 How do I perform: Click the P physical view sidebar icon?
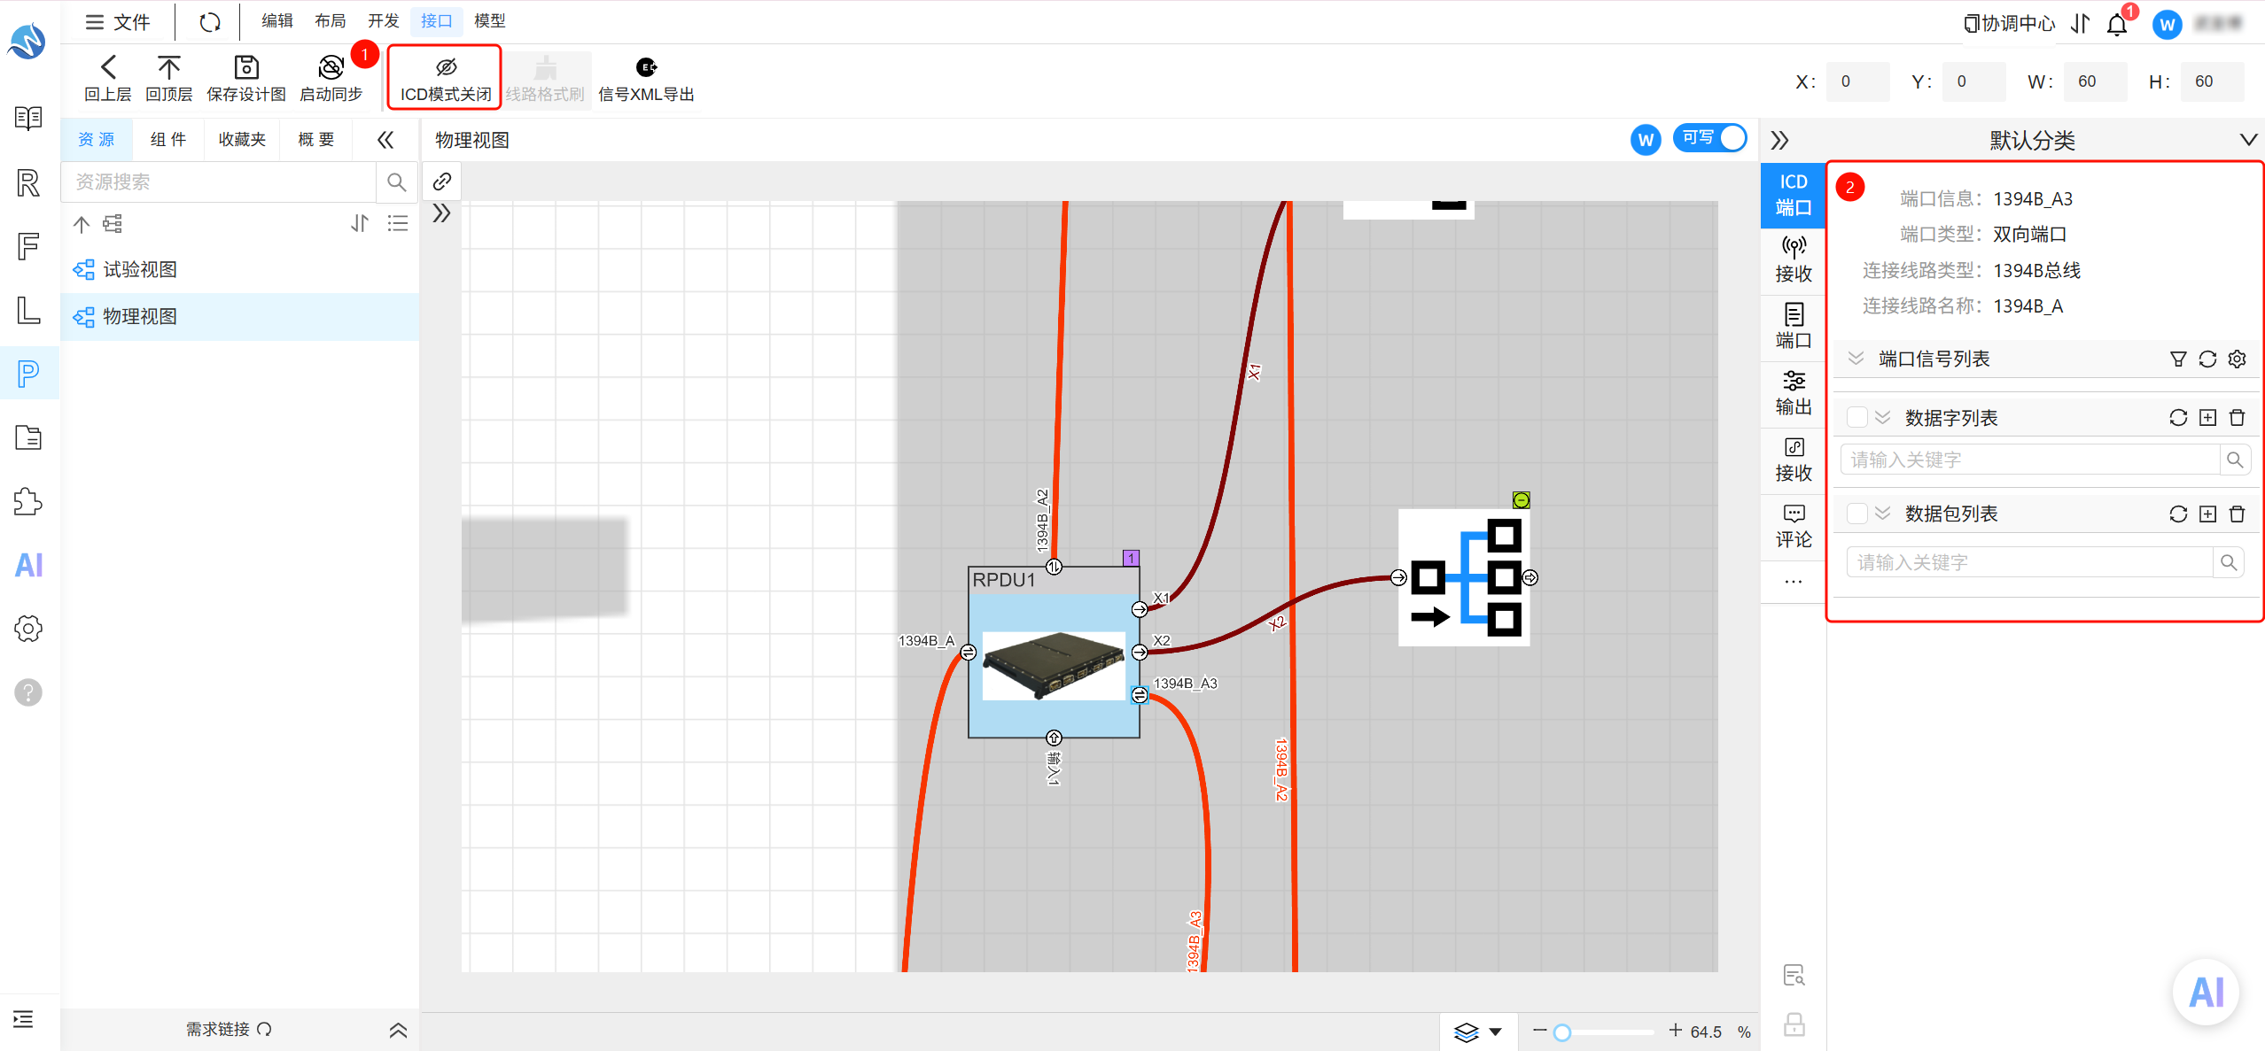(28, 374)
